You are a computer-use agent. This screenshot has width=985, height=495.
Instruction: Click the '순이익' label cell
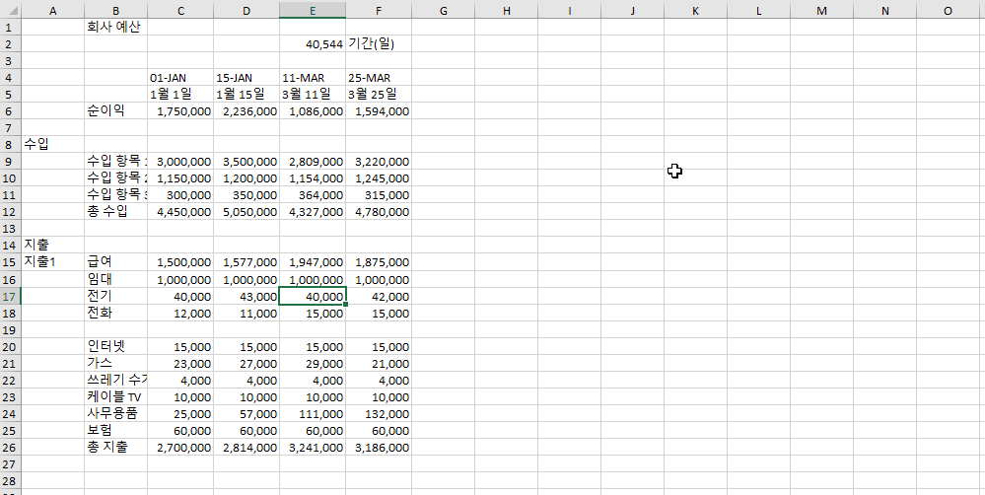(x=115, y=111)
